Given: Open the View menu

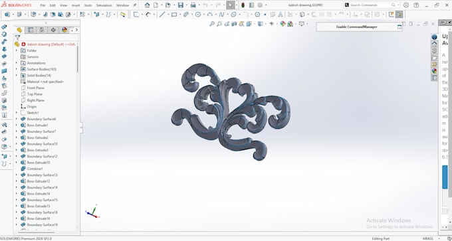Looking at the screenshot, I should (x=63, y=5).
